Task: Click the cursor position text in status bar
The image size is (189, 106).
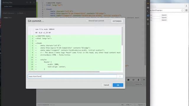Action: coord(43,105)
